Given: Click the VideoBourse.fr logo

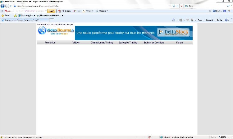Looking at the screenshot, I should (56, 30).
